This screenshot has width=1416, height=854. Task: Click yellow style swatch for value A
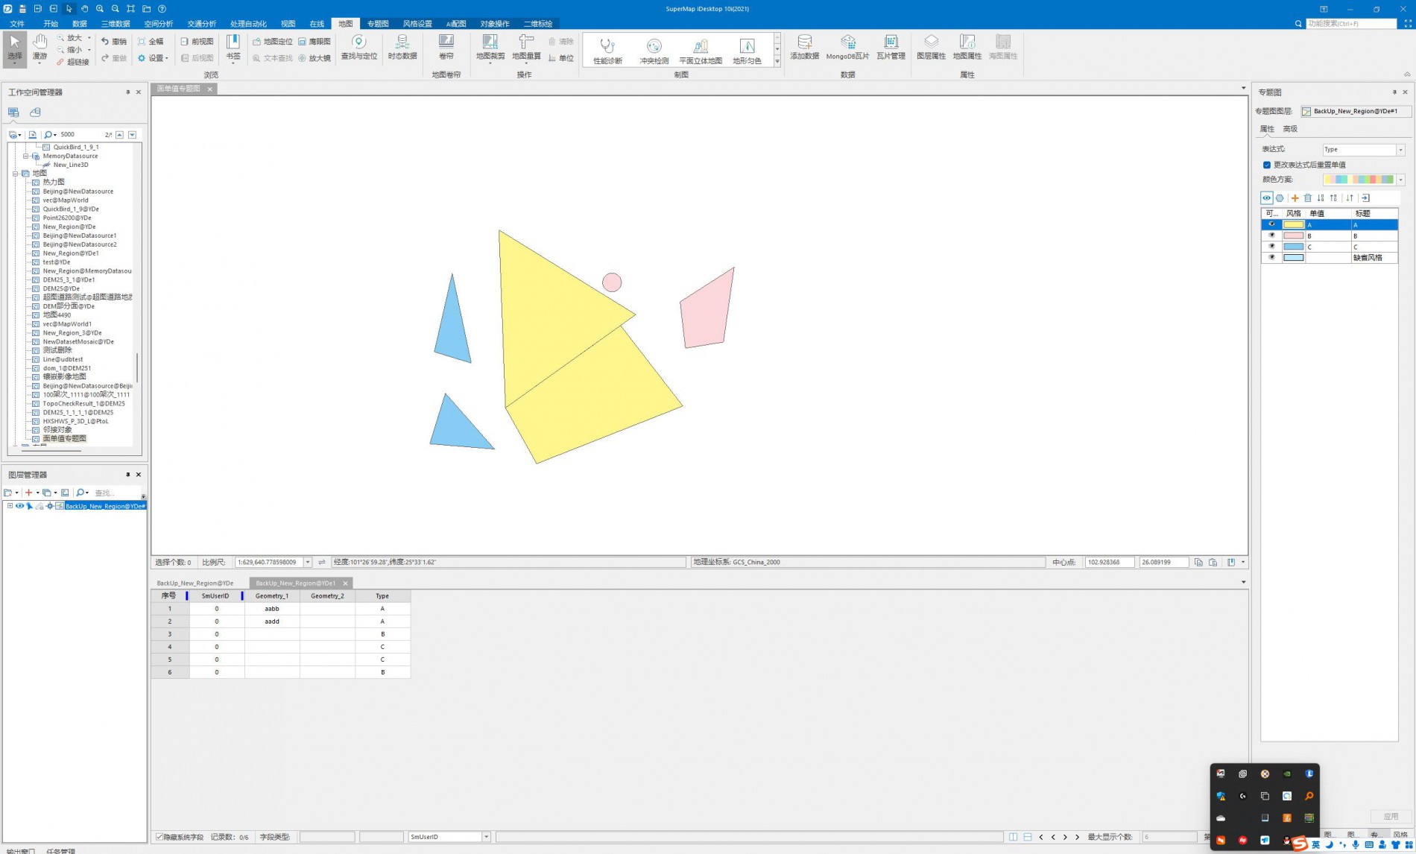coord(1293,224)
